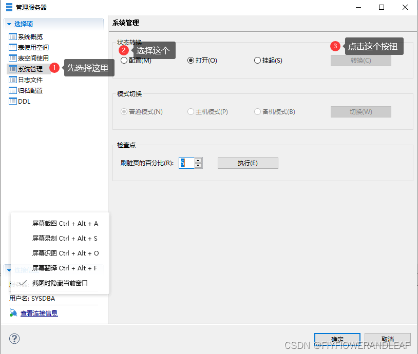Select the 表使用空间 panel icon
This screenshot has width=418, height=354.
pos(12,47)
